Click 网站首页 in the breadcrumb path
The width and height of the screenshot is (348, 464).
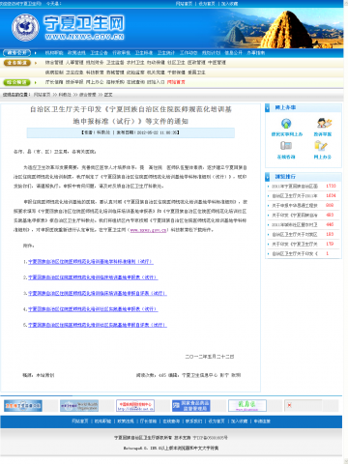[x=42, y=95]
